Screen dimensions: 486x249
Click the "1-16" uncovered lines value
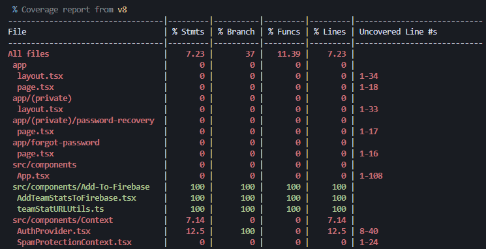click(x=369, y=154)
